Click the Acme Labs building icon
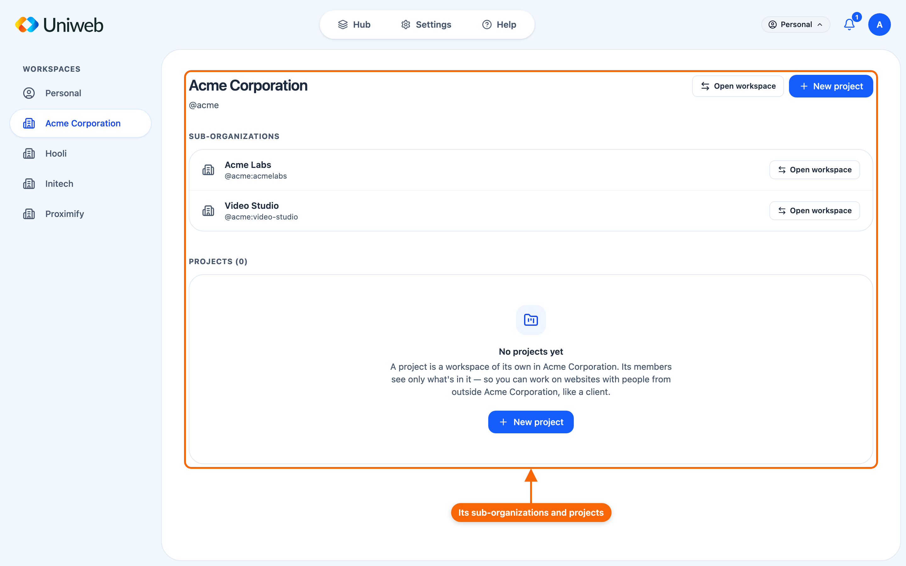The width and height of the screenshot is (906, 566). click(208, 170)
